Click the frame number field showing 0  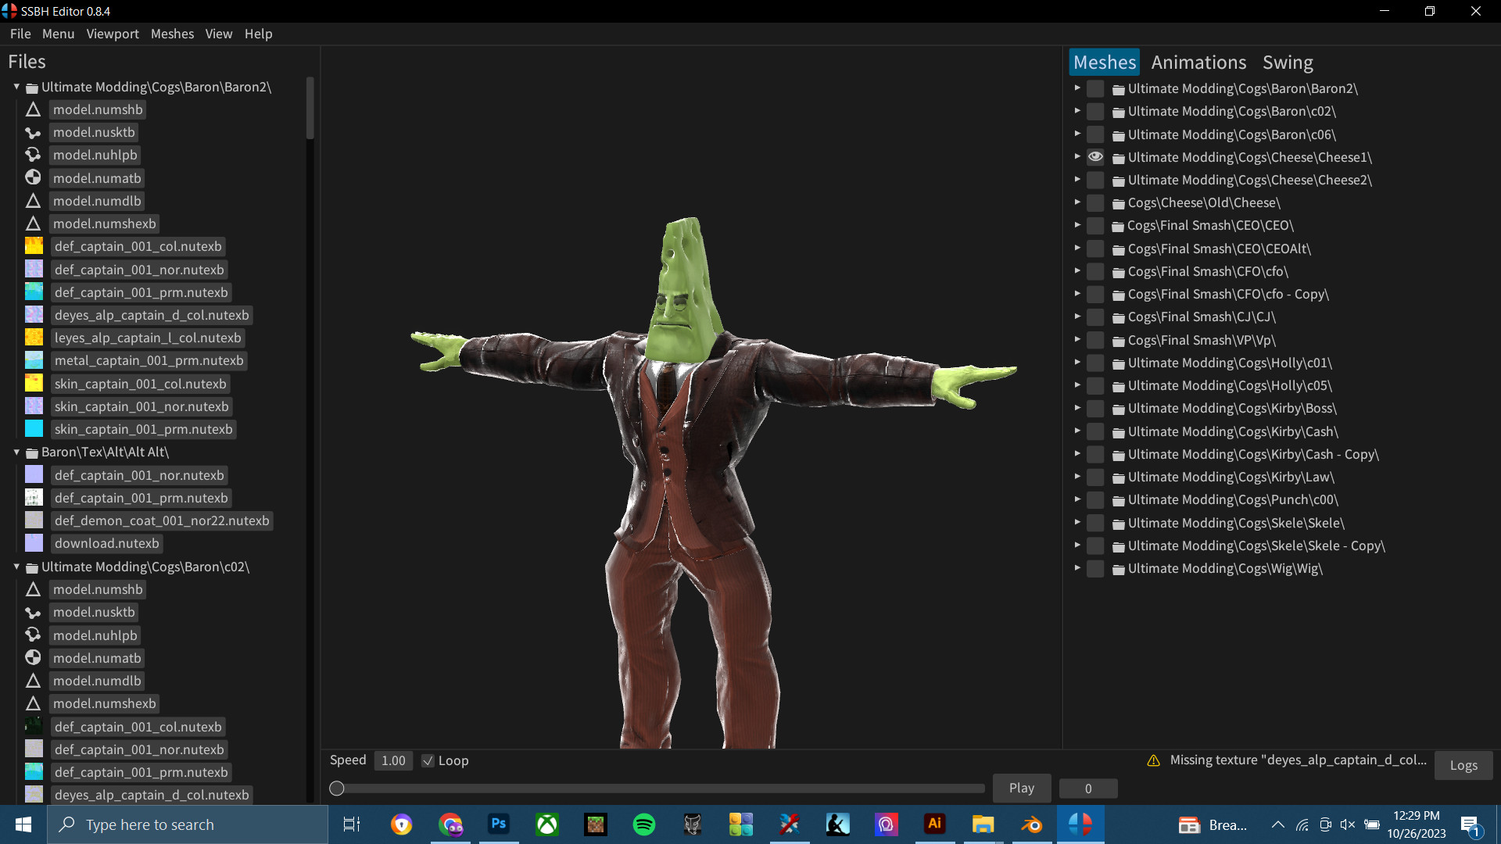click(x=1088, y=789)
